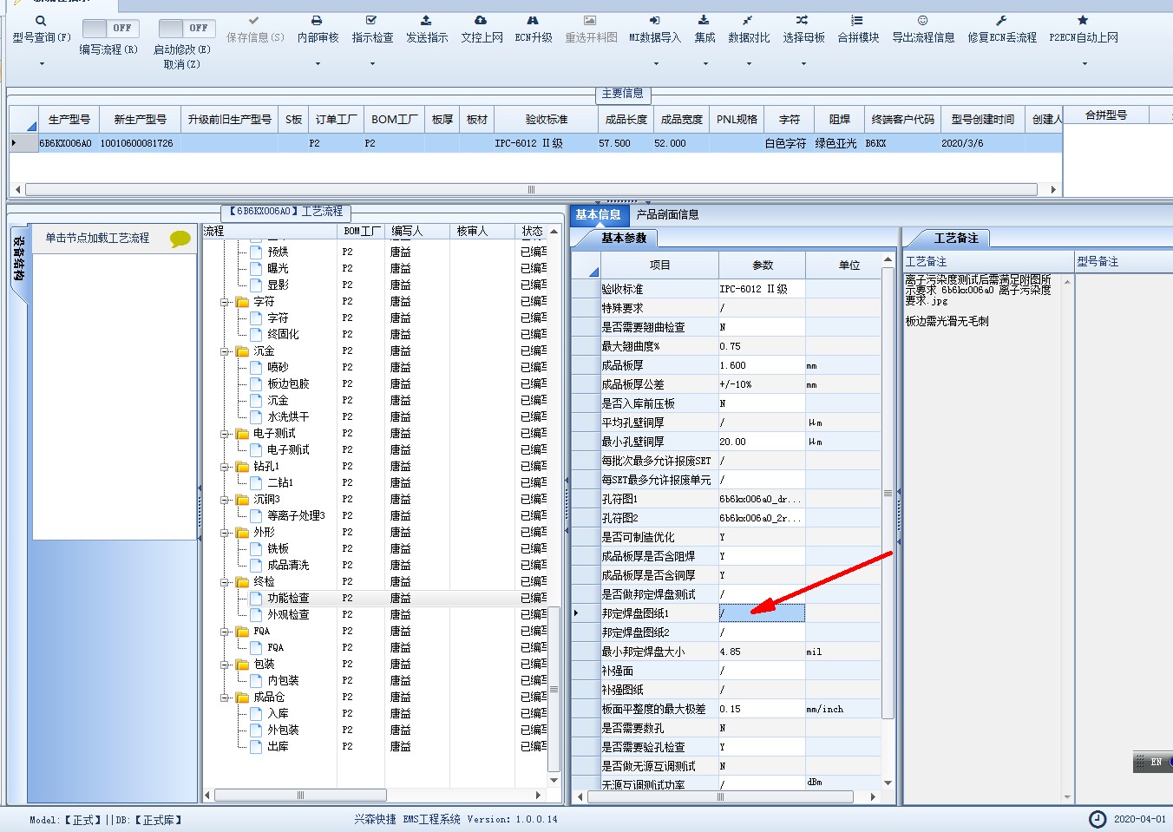This screenshot has width=1173, height=832.
Task: Select the 基本参数 tab
Action: click(x=624, y=238)
